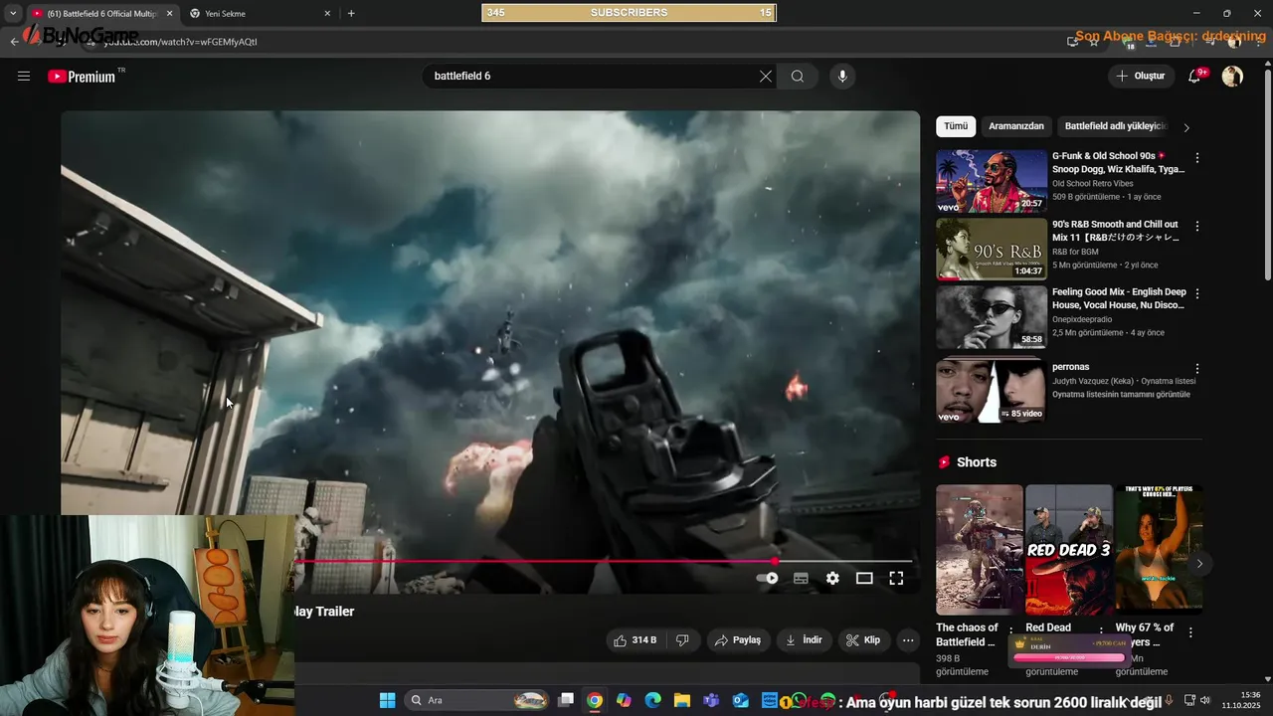This screenshot has width=1273, height=716.
Task: Open the Feeling Good Mix video title
Action: (1119, 298)
